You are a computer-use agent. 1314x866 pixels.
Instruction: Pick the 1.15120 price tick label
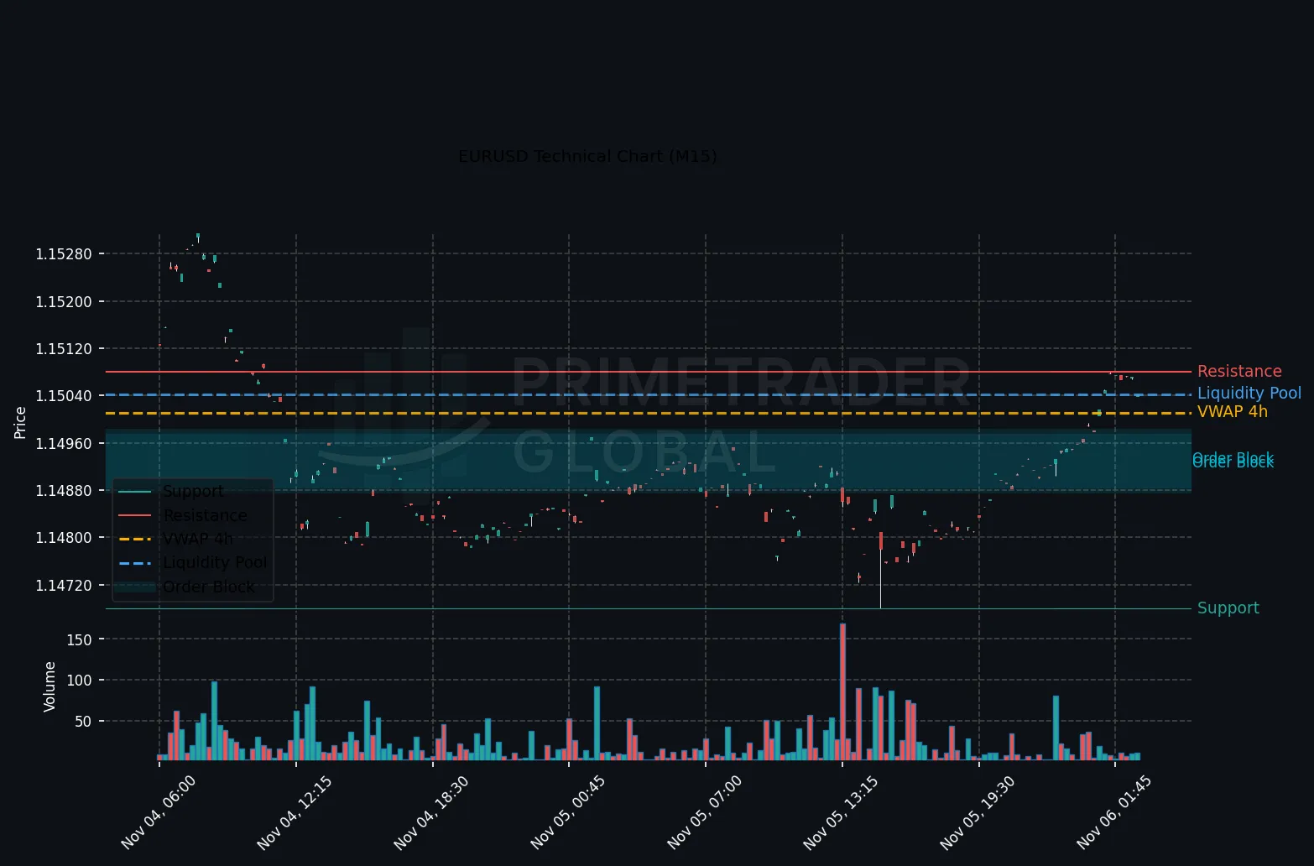[64, 348]
